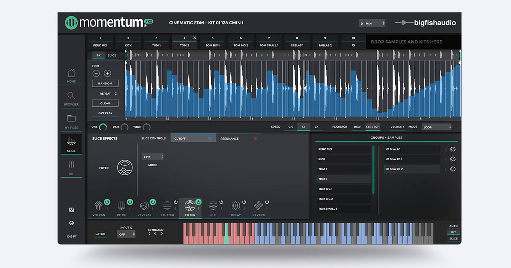The height and width of the screenshot is (268, 511).
Task: Select Auto keyboard mode
Action: (454, 226)
